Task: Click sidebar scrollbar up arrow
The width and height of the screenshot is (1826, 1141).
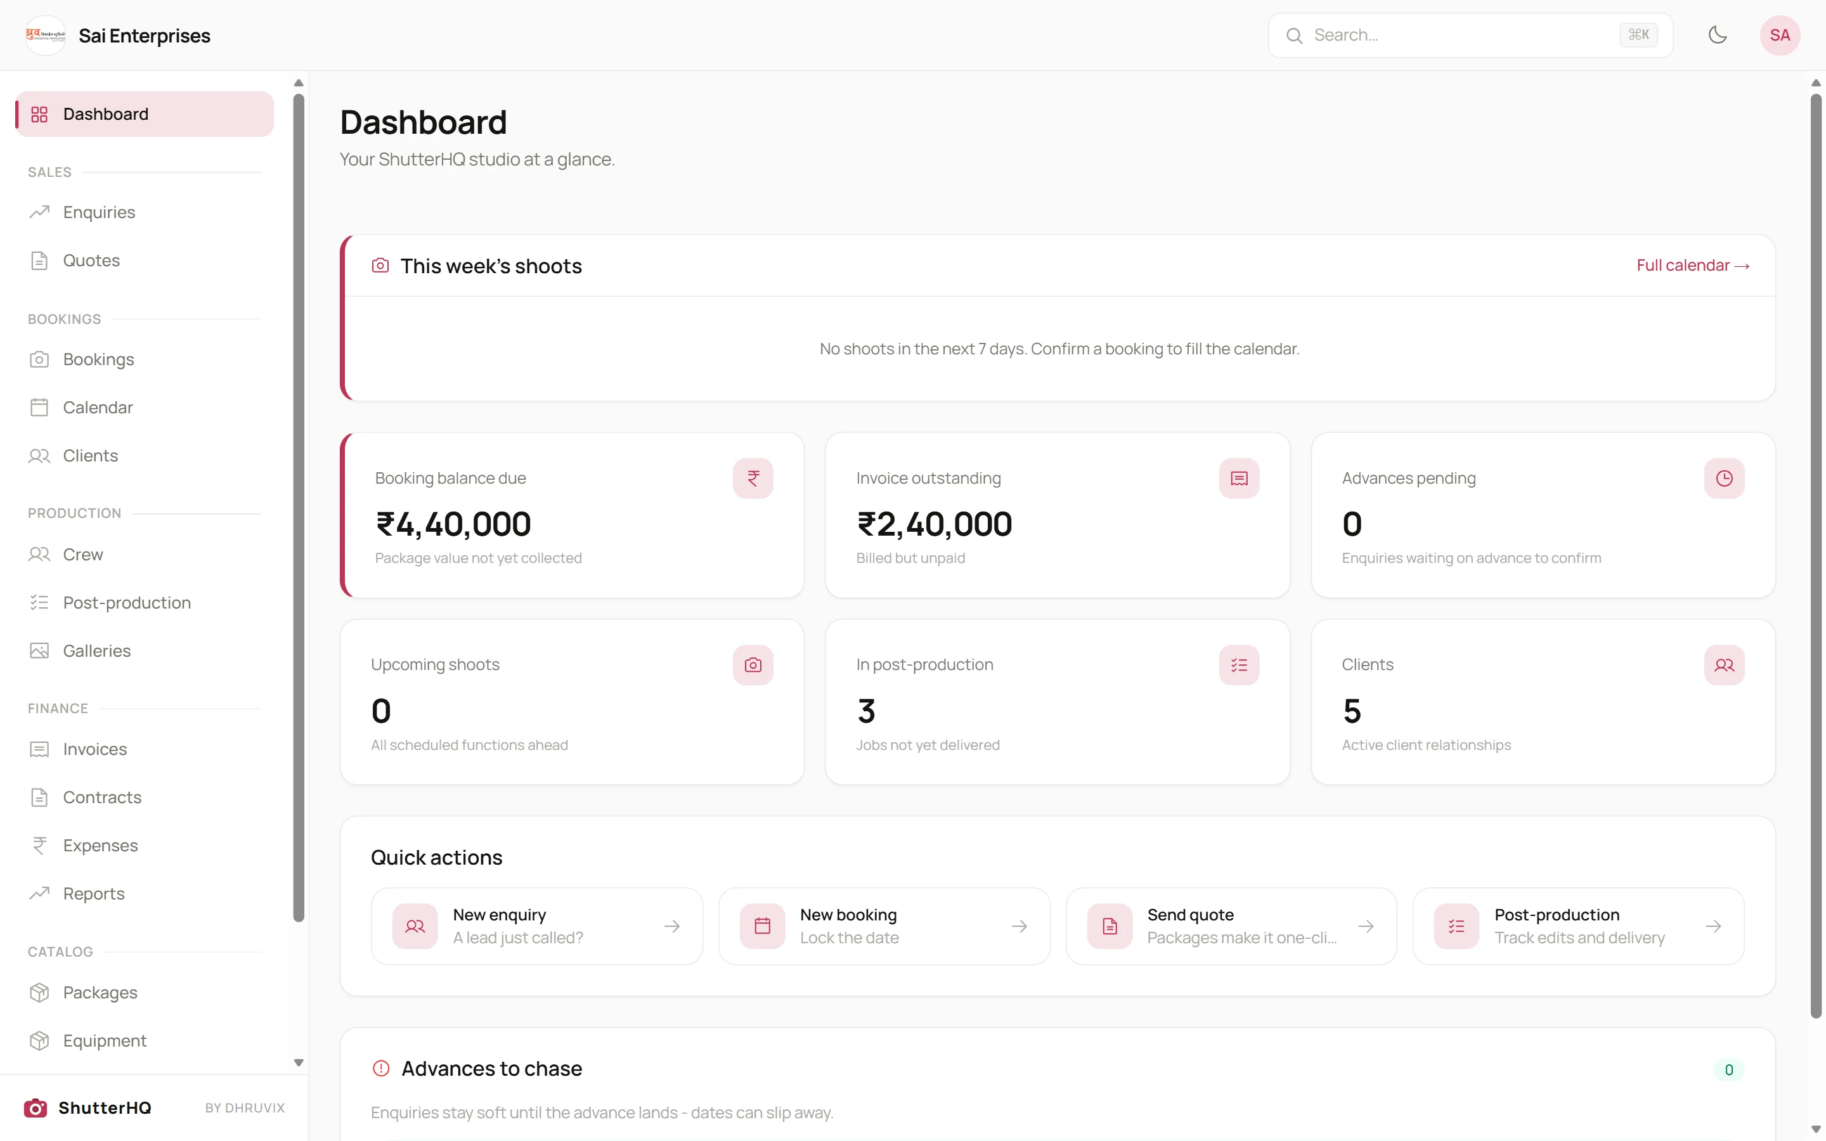Action: point(298,83)
